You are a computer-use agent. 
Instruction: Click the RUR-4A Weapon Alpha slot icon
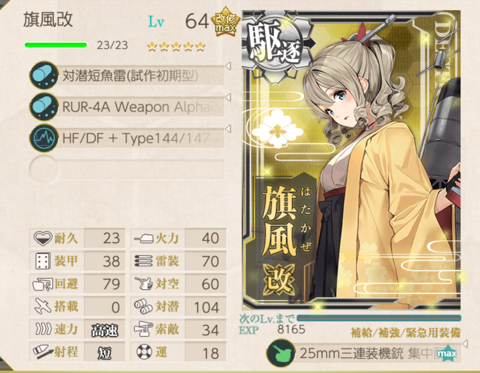point(44,107)
